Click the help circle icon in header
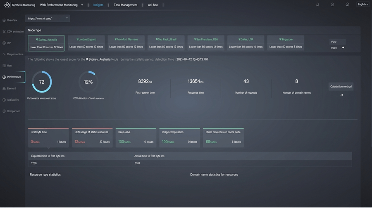Image resolution: width=372 pixels, height=208 pixels. click(x=347, y=5)
